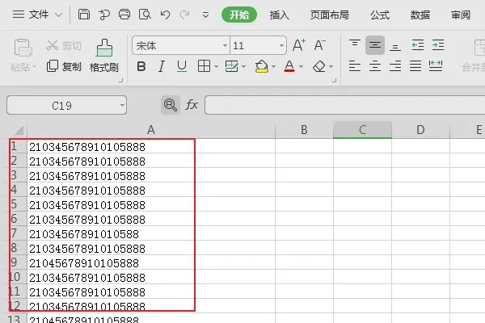This screenshot has height=323, width=485.
Task: Toggle underline formatting
Action: coord(182,66)
